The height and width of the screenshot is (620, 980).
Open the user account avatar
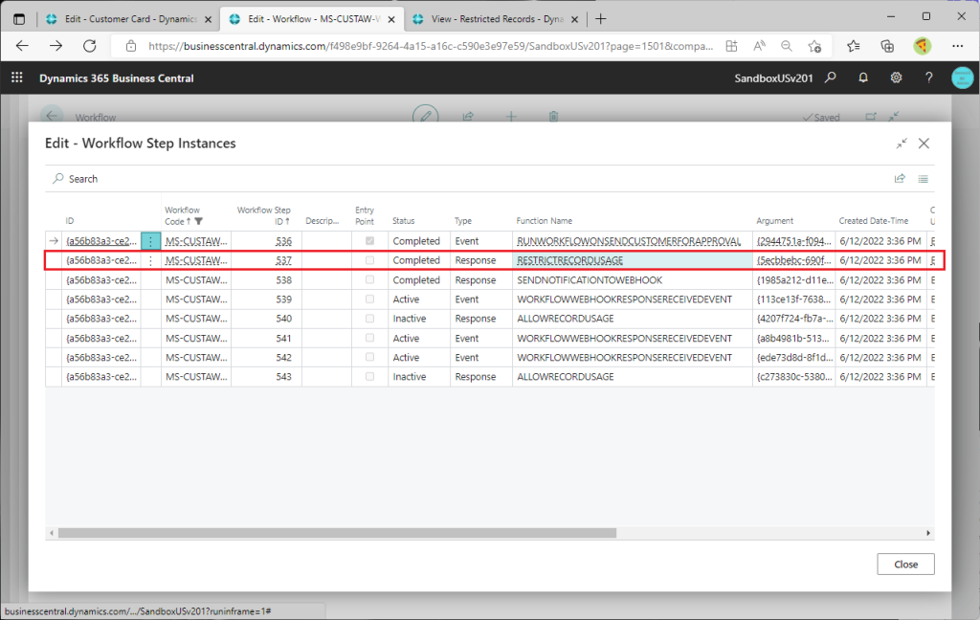click(x=963, y=77)
